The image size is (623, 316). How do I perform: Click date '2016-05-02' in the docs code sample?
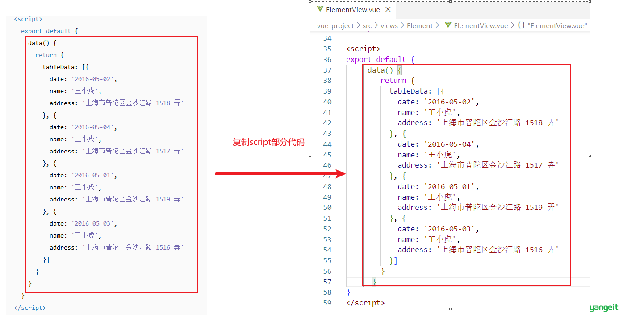(x=83, y=79)
